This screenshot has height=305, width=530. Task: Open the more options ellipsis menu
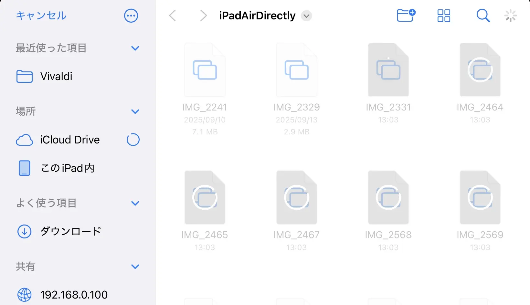coord(131,16)
